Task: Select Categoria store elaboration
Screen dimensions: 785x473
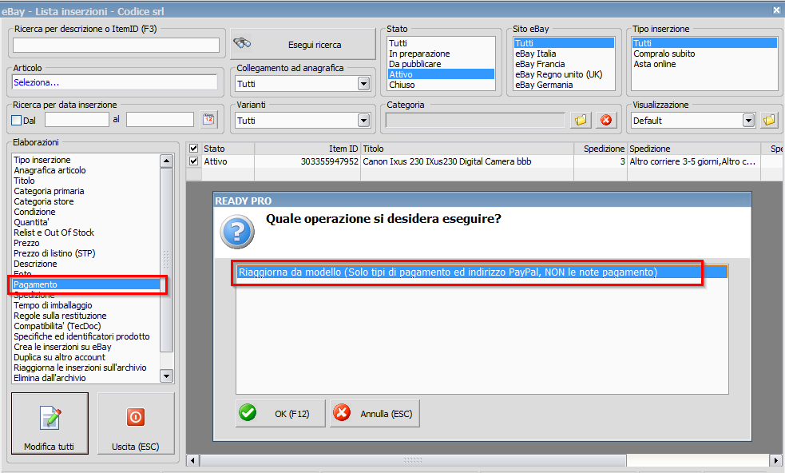Action: [85, 201]
